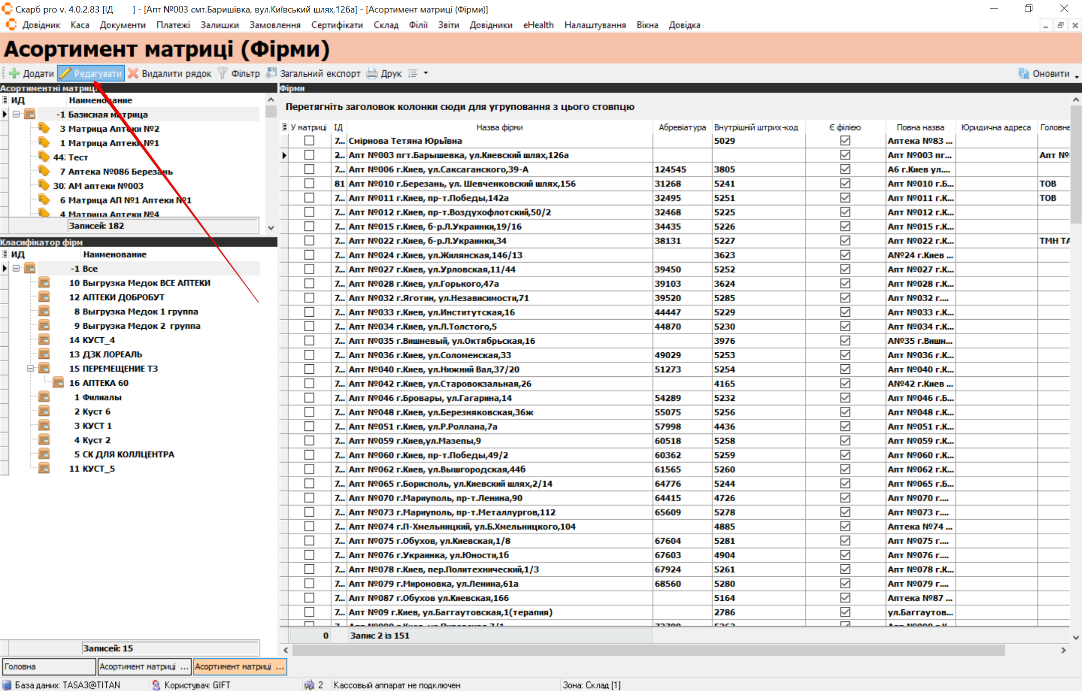Click the Загальний експорт icon

[272, 73]
